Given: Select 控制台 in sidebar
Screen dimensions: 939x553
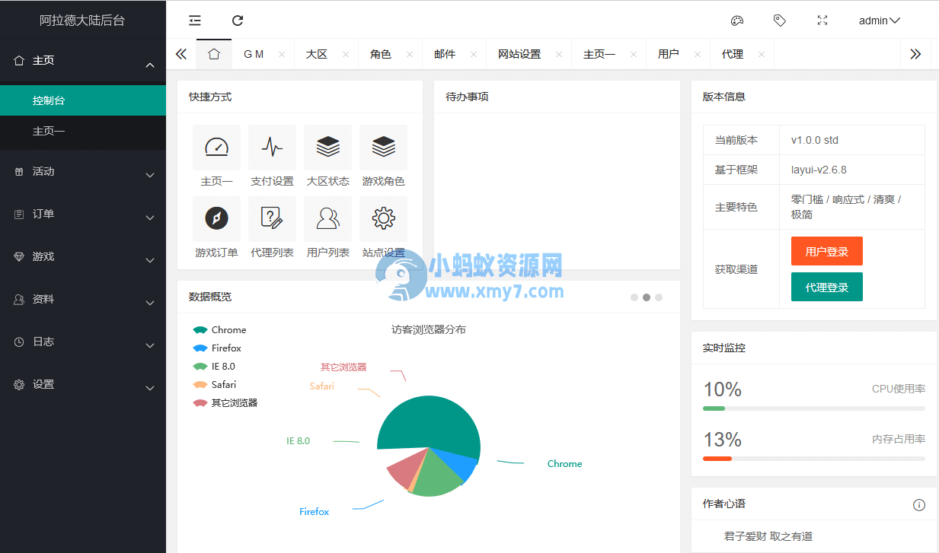Looking at the screenshot, I should point(83,100).
